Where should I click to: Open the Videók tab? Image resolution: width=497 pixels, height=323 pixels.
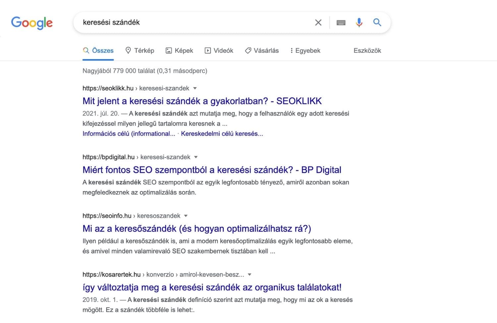[219, 50]
